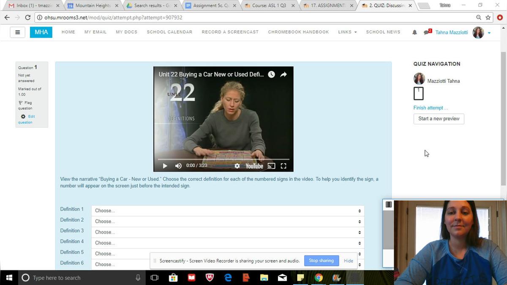The image size is (507, 285).
Task: Cast video using the cast icon
Action: tap(272, 166)
